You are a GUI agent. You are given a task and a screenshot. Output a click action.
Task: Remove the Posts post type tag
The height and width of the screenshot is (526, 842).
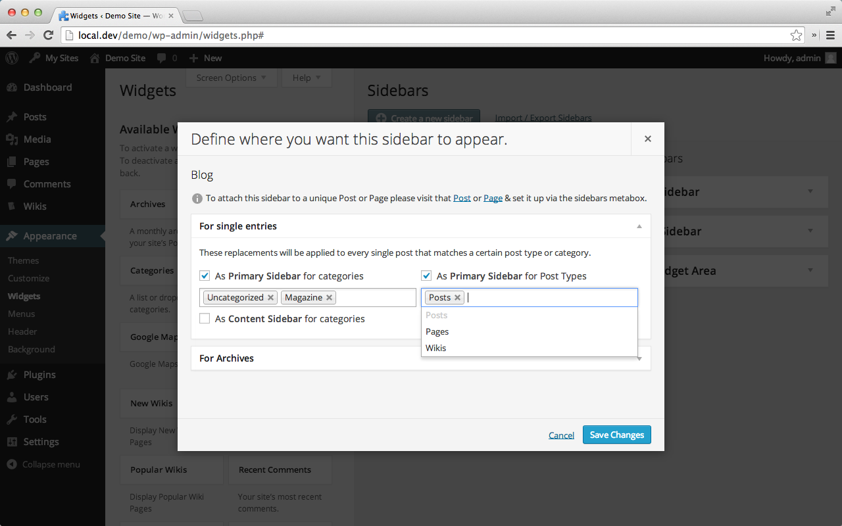(x=457, y=298)
